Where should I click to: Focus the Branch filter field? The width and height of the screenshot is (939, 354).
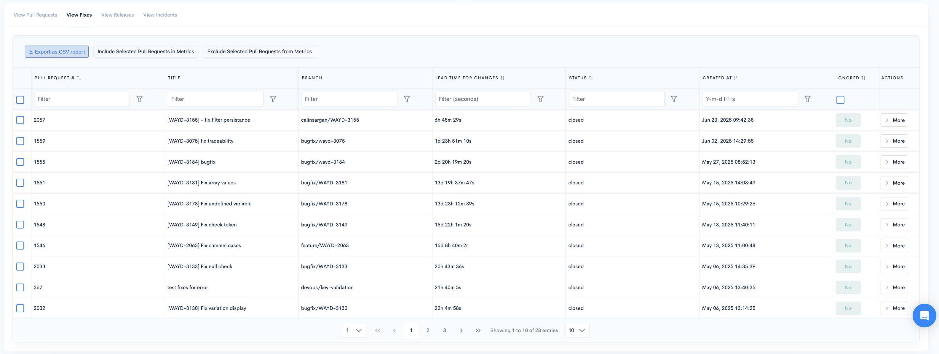(349, 99)
